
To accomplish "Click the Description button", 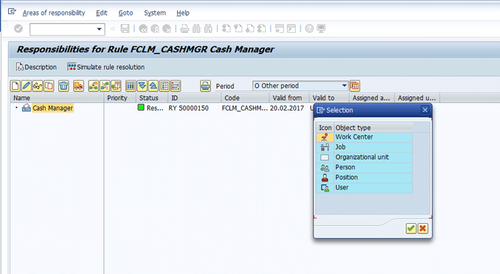I will 36,67.
